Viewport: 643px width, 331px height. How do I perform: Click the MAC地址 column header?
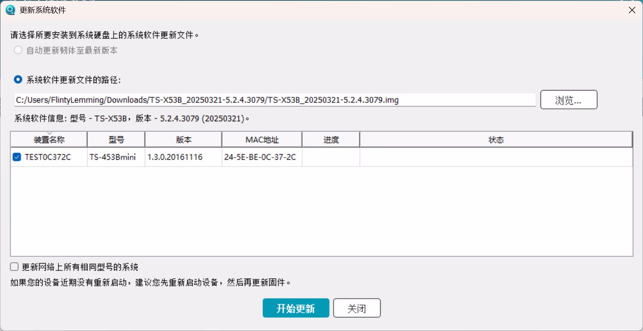pyautogui.click(x=262, y=140)
